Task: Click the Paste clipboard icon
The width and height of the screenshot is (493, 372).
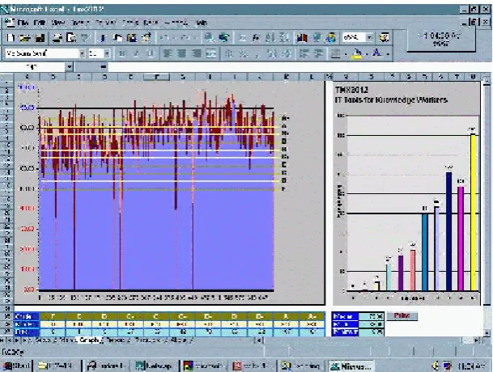Action: point(132,38)
